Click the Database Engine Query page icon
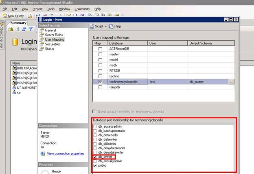Screen dimensions: 254x174 pyautogui.click(x=30, y=16)
